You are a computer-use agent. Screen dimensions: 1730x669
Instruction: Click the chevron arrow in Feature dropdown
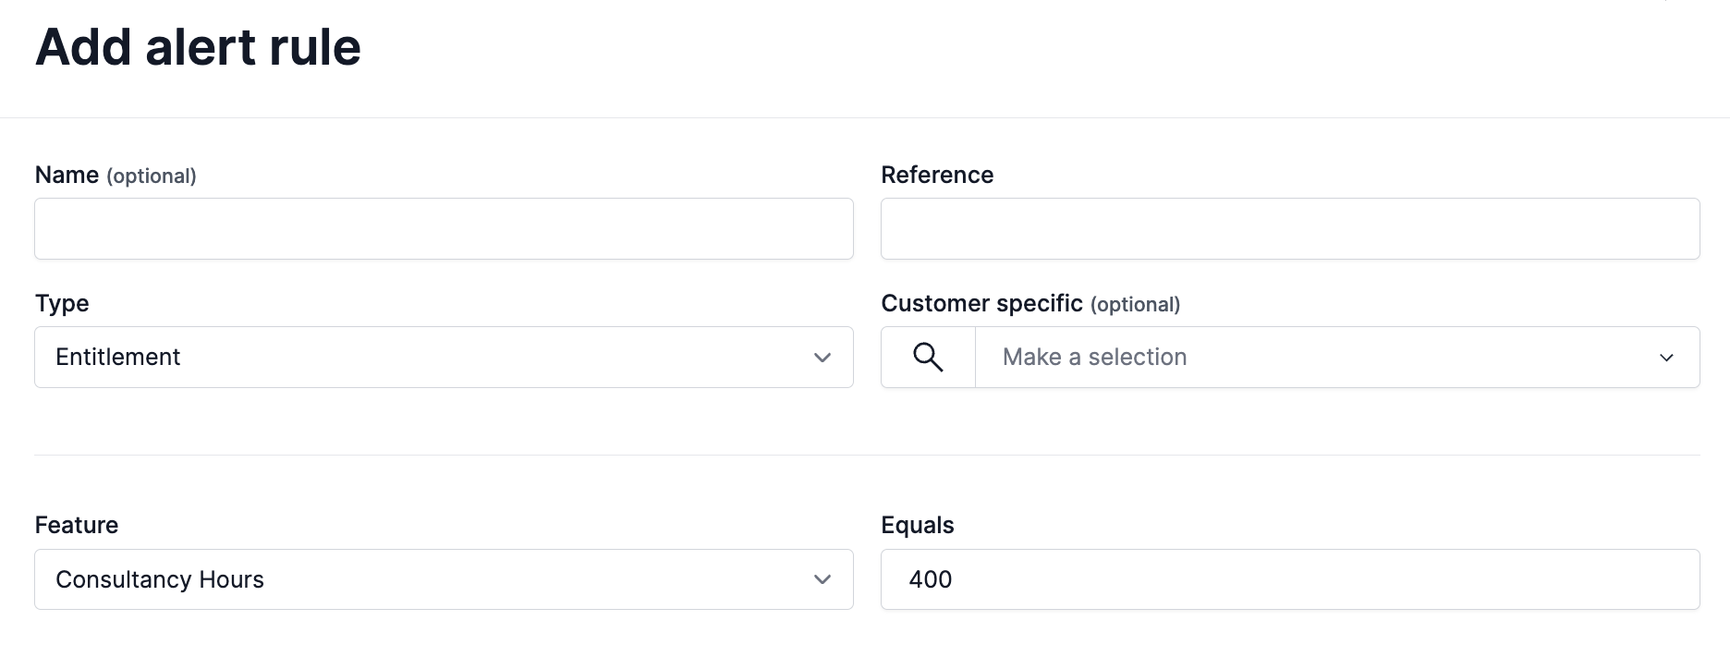click(822, 579)
